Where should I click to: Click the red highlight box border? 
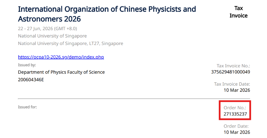click(x=219, y=111)
